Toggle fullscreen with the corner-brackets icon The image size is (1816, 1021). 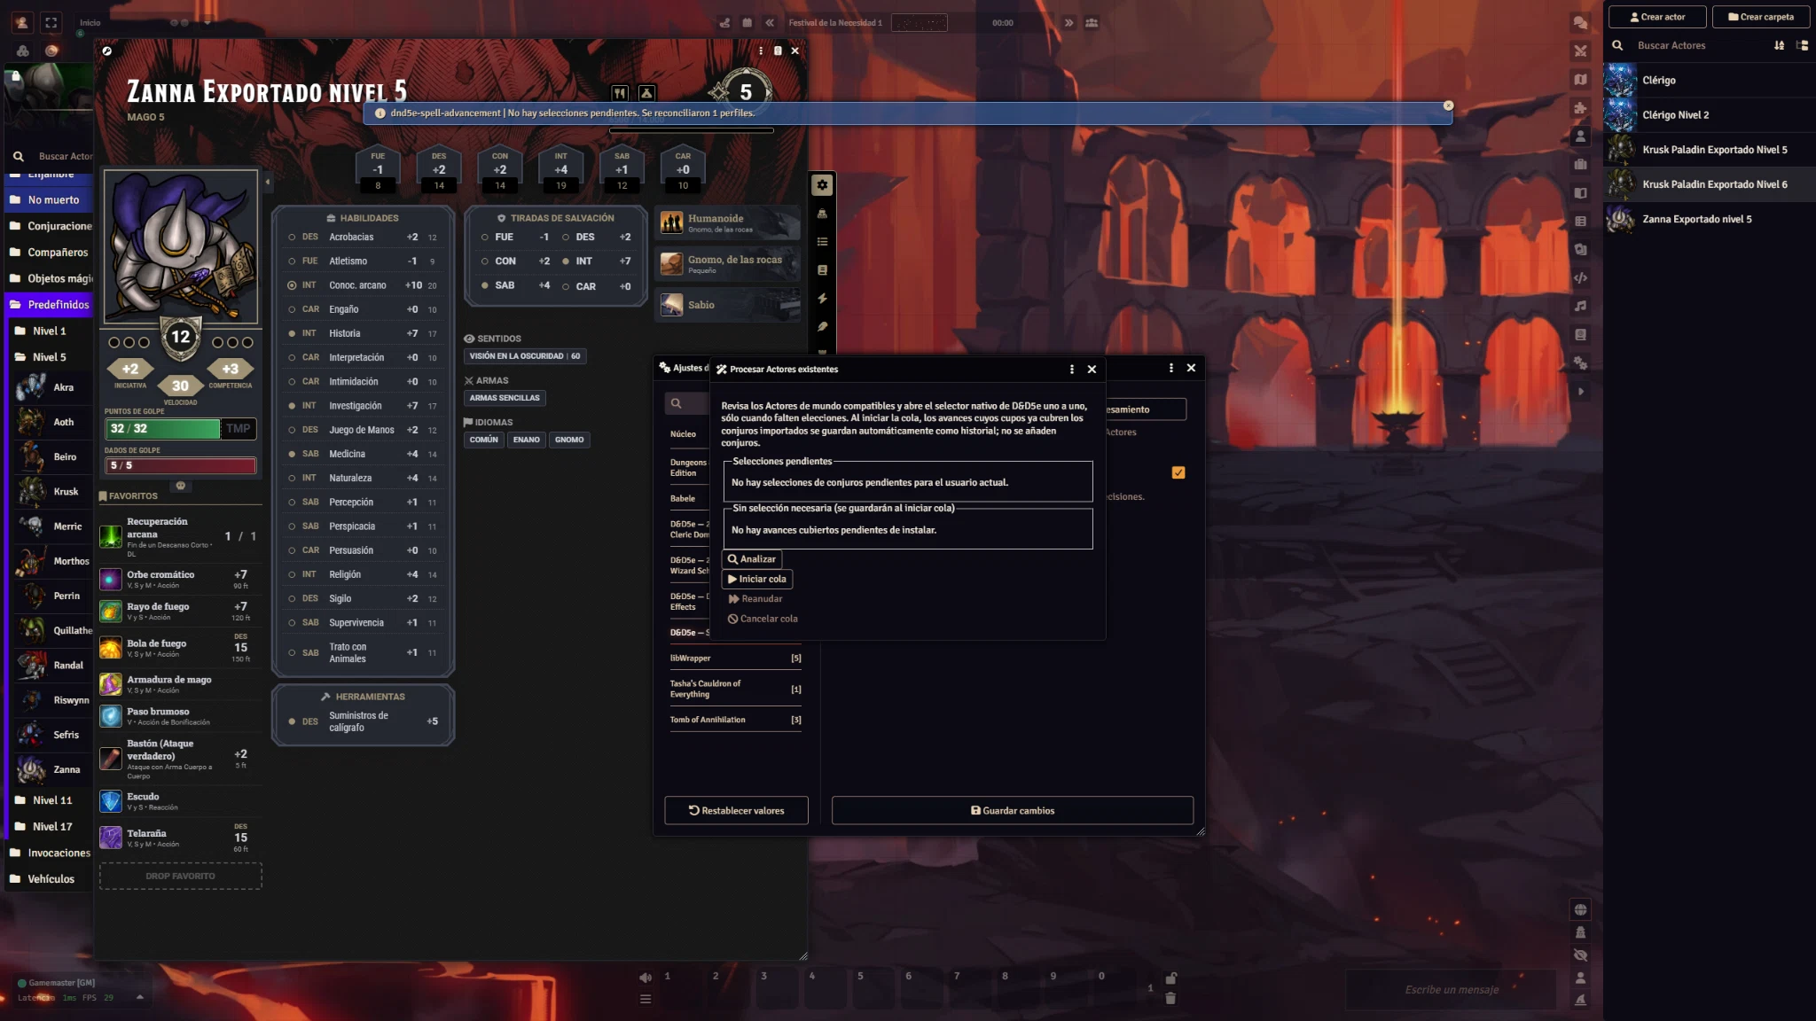pyautogui.click(x=51, y=23)
